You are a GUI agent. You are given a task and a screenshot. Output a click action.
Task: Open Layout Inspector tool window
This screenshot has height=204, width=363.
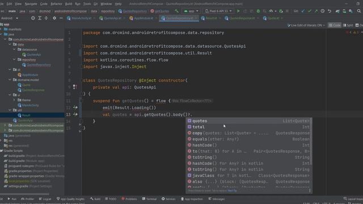click(x=353, y=199)
